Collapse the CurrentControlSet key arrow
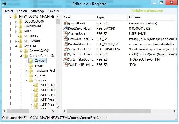179x124 pixels. coord(21,56)
